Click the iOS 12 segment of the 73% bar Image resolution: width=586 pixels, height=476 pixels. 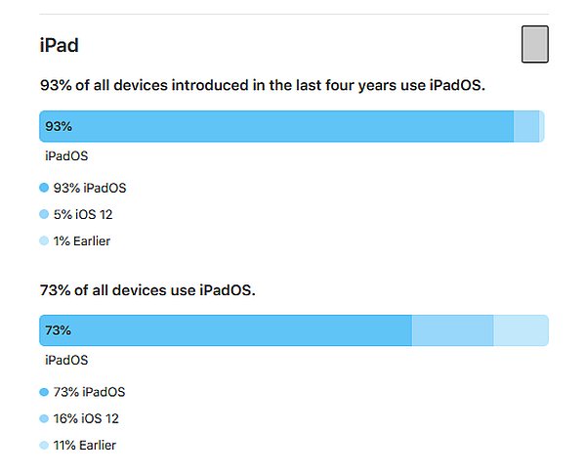452,330
